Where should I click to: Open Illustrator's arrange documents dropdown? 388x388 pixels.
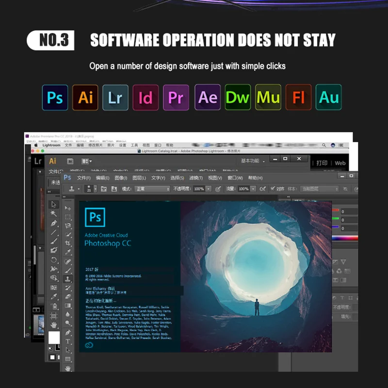[x=86, y=162]
